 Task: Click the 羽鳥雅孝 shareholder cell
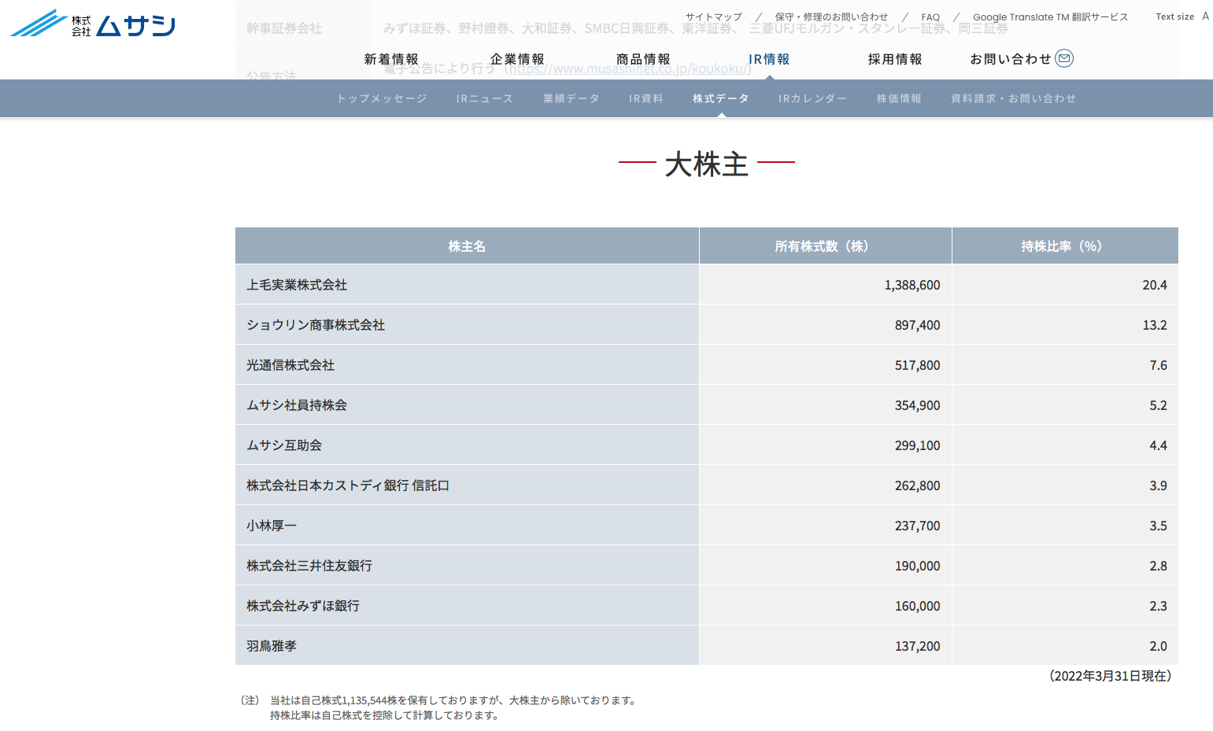[467, 646]
